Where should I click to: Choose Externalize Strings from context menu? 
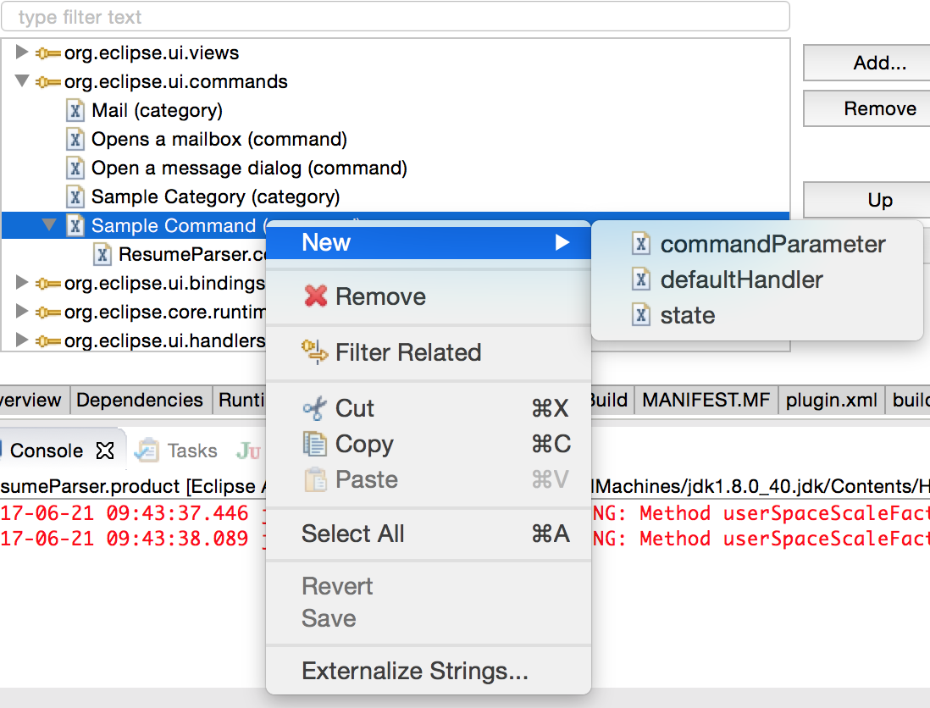point(414,672)
